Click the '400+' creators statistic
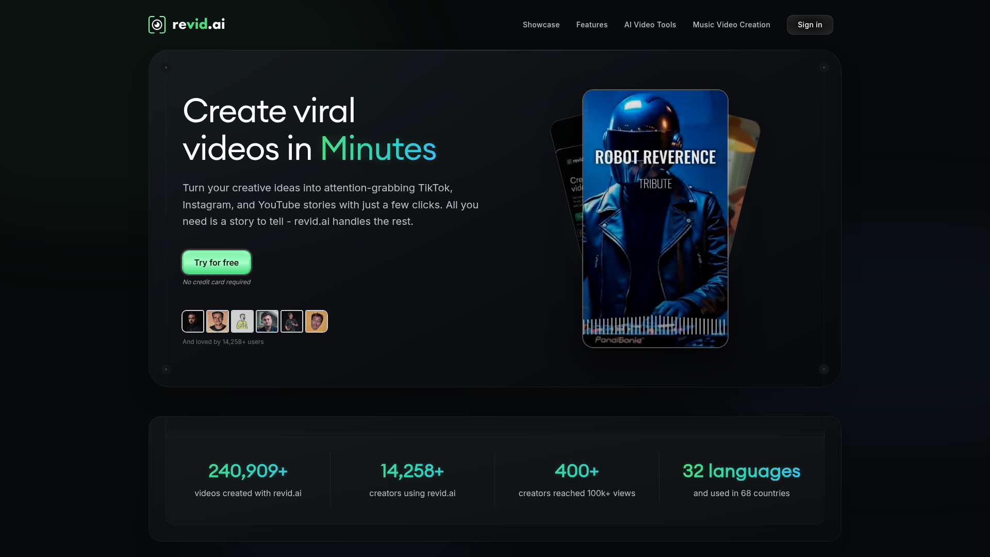This screenshot has height=557, width=990. coord(577,471)
